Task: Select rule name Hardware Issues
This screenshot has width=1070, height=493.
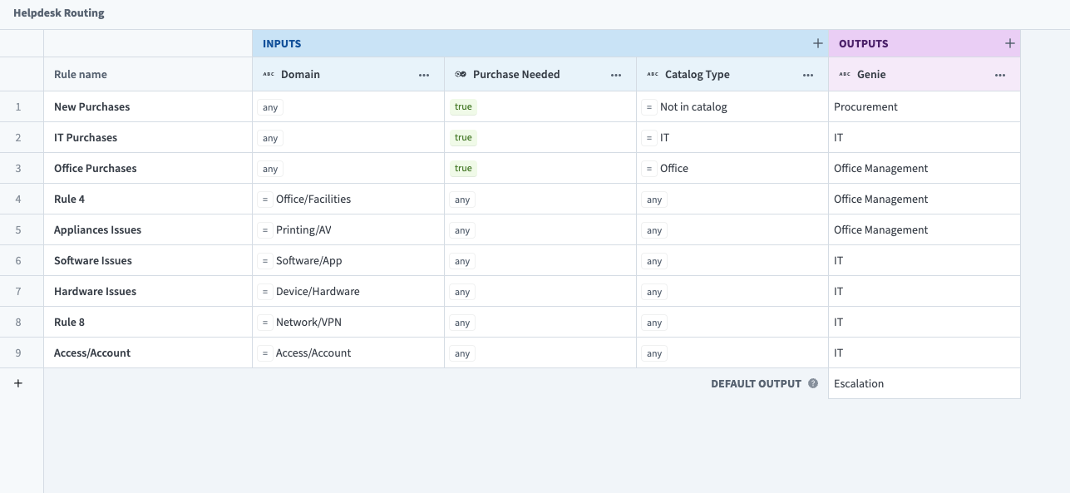Action: [95, 292]
